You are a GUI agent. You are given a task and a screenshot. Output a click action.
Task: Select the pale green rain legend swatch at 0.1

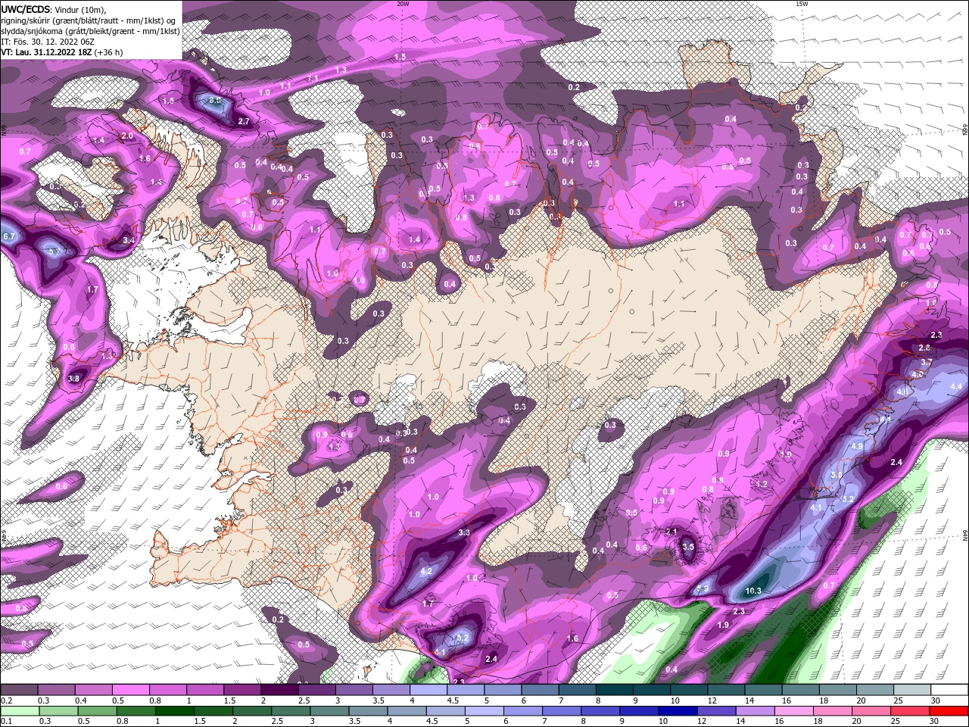[x=19, y=710]
